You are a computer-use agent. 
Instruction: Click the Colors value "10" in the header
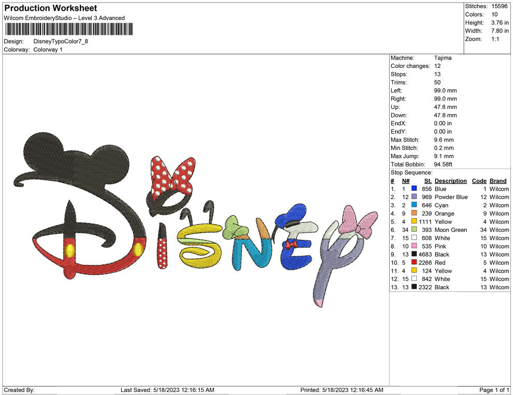(494, 15)
